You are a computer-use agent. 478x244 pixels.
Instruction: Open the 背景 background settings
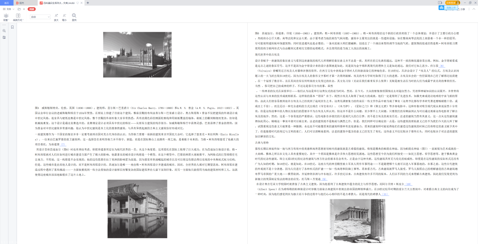pos(6,17)
